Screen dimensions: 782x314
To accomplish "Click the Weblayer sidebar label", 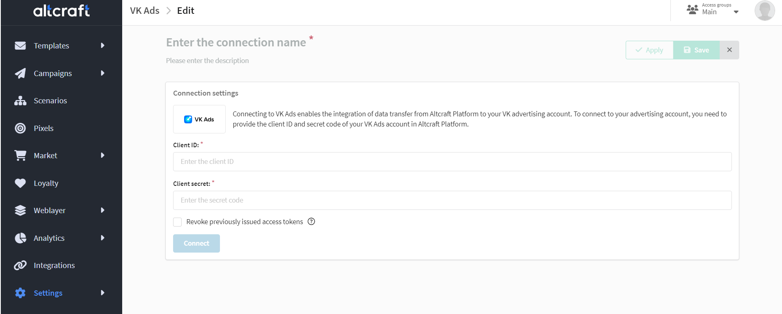I will 50,210.
